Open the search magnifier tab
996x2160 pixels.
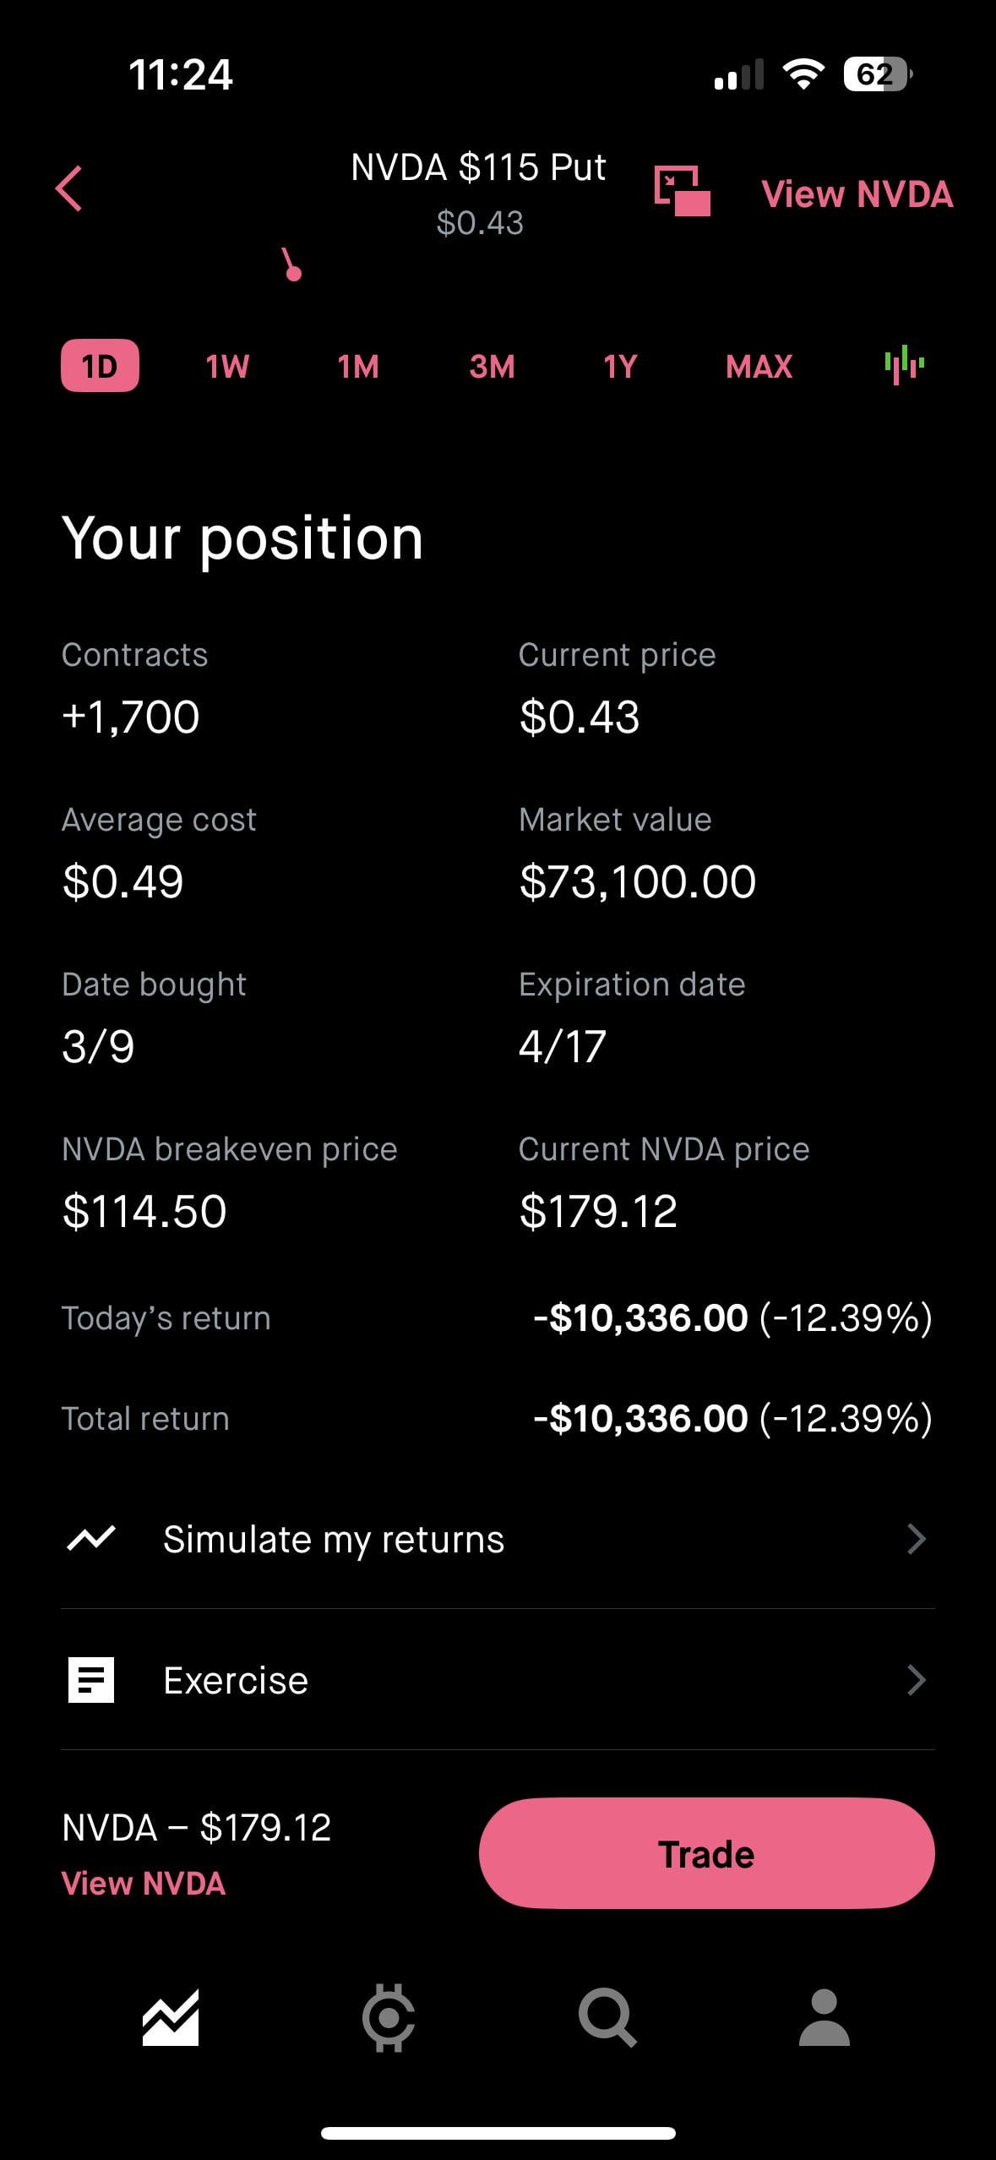pos(607,2018)
